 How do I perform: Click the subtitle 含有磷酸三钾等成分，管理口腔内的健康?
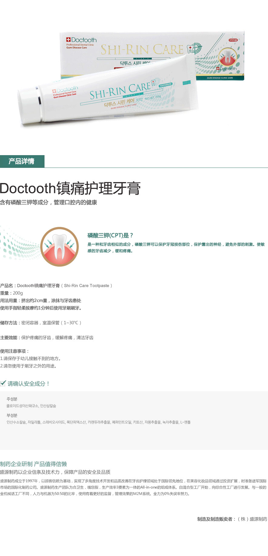[x=48, y=202]
